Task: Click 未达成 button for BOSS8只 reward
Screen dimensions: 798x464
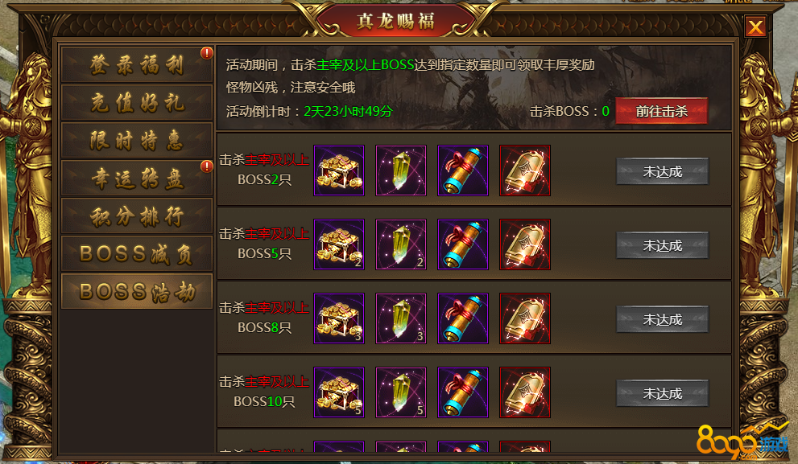Action: pyautogui.click(x=662, y=319)
